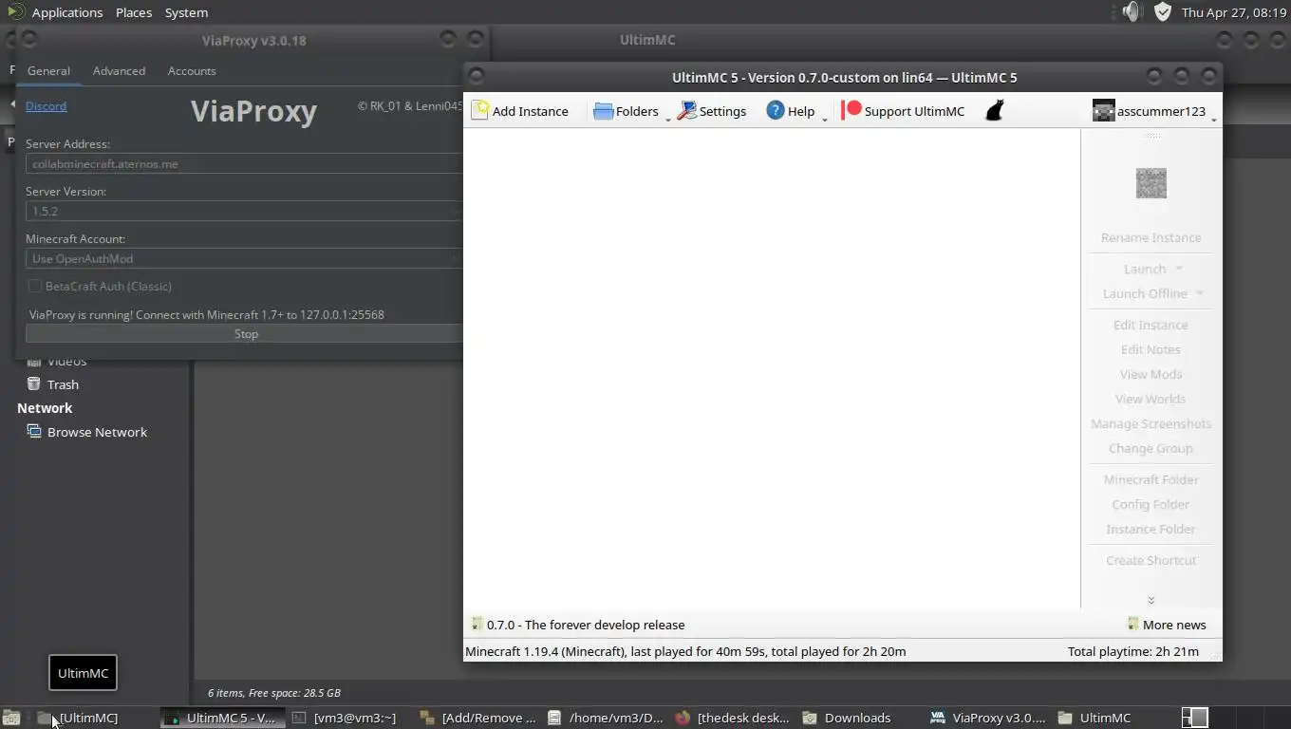
Task: Click Manage Screenshots
Action: [x=1151, y=423]
